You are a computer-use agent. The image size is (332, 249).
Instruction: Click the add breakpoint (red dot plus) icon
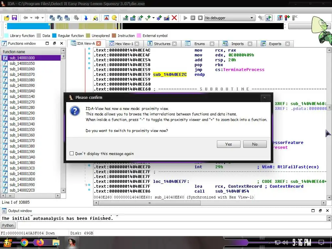(x=287, y=18)
